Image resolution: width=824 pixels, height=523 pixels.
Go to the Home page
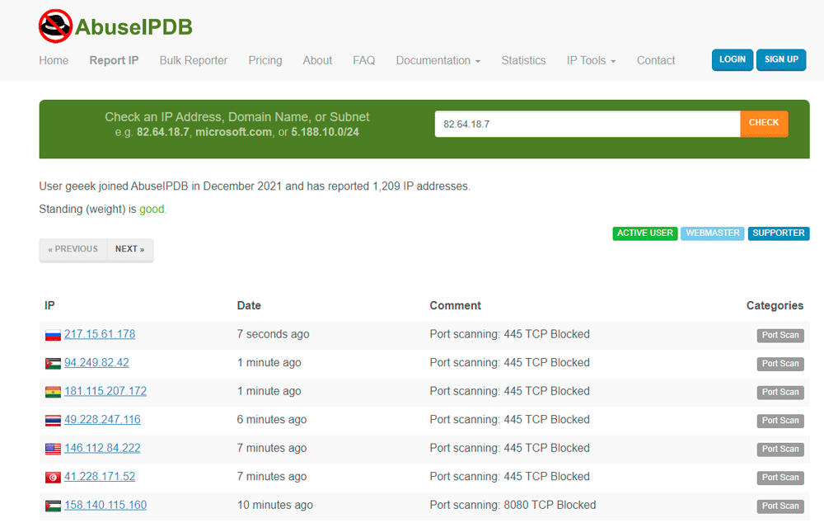(x=54, y=60)
